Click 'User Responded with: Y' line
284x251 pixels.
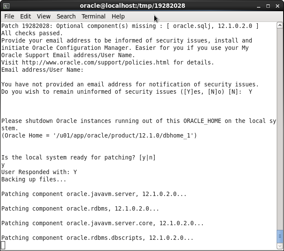click(x=39, y=172)
